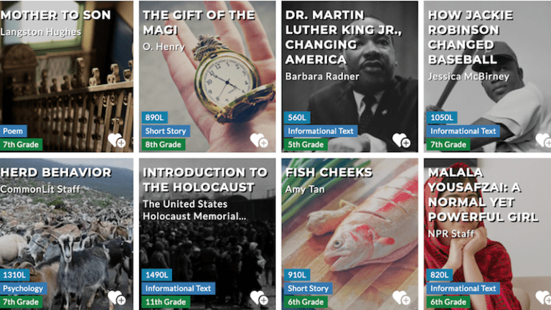
Task: Favorite the Malala Yousafzai text
Action: (x=543, y=298)
